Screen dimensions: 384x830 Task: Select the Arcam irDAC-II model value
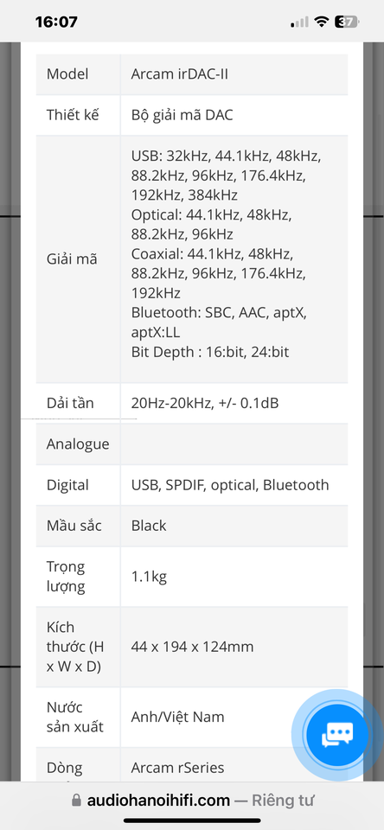[180, 73]
